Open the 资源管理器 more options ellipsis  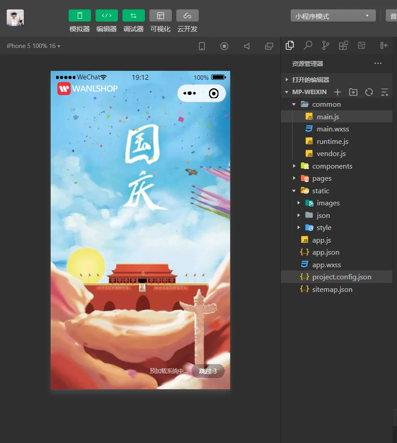tap(378, 63)
